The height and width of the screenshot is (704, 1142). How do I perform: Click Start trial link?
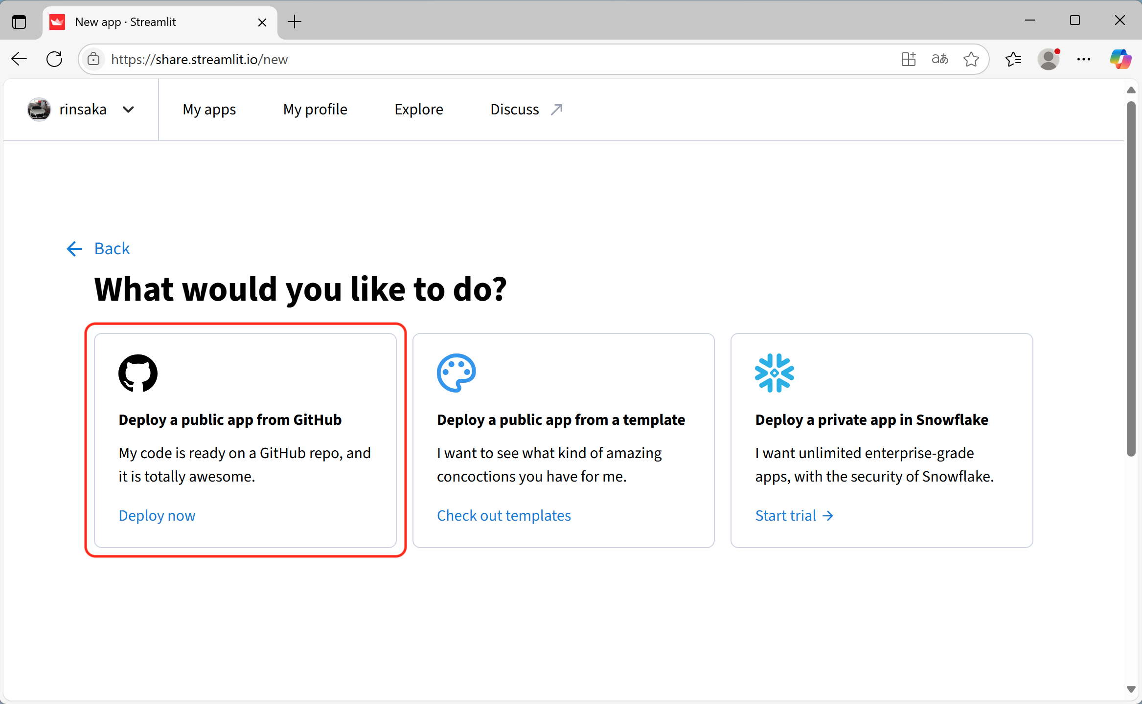[x=786, y=516]
